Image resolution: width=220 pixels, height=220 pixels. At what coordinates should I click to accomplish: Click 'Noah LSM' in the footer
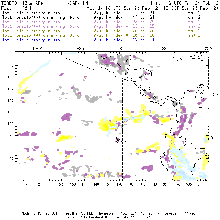click(129, 213)
